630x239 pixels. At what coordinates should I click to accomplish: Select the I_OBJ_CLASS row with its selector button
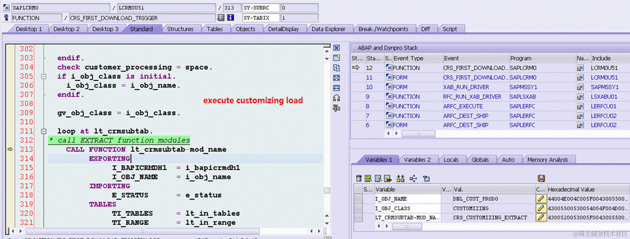pyautogui.click(x=358, y=208)
